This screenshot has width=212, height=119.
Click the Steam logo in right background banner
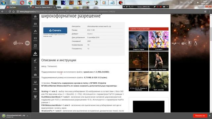click(176, 43)
